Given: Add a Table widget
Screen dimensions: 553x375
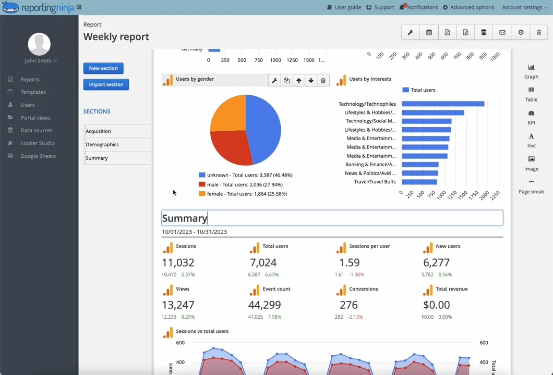Looking at the screenshot, I should (x=531, y=94).
